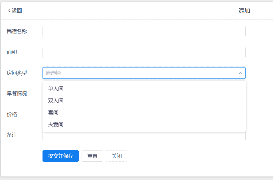The height and width of the screenshot is (180, 273).
Task: Click the 面积 field label
Action: (x=12, y=52)
